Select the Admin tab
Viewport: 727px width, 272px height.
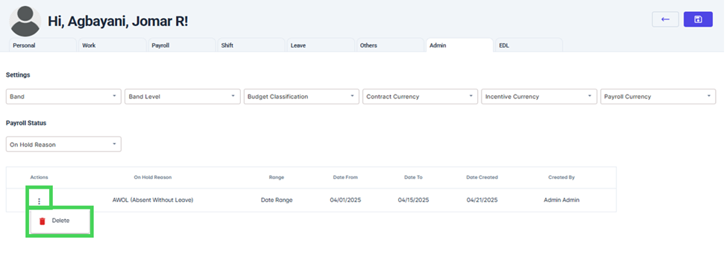tap(459, 45)
